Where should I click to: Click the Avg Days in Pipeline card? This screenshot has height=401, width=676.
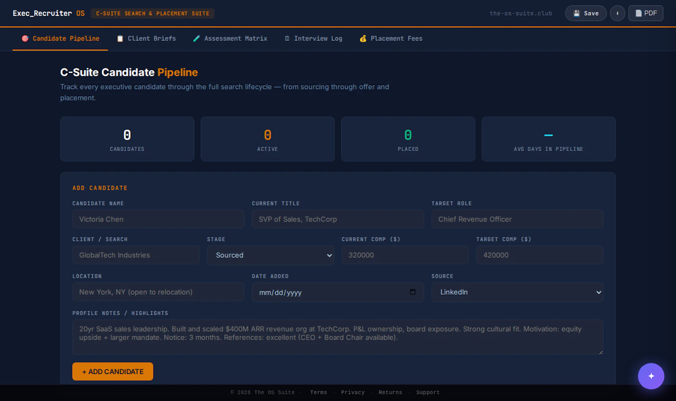click(548, 139)
